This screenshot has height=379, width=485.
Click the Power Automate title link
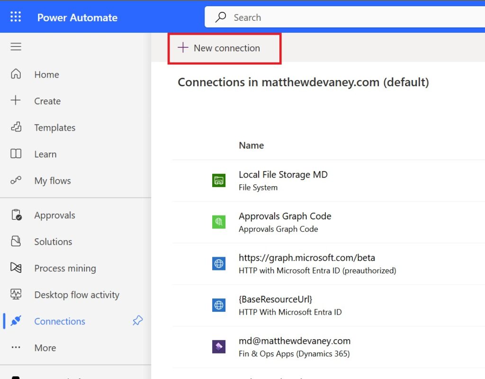[77, 18]
